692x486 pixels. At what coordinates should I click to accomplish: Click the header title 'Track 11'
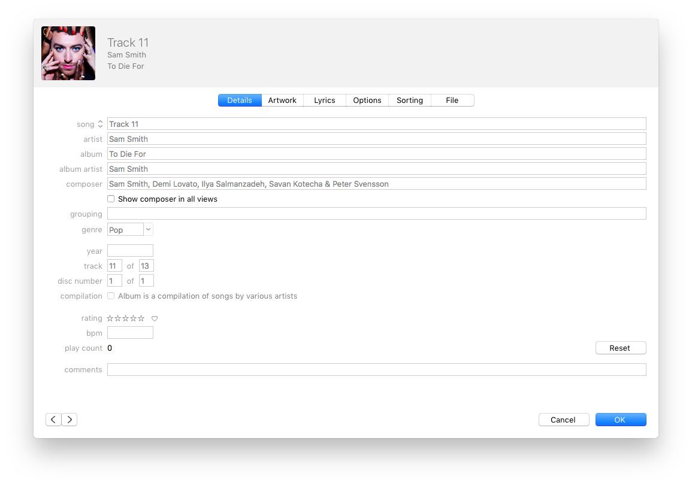pyautogui.click(x=128, y=42)
